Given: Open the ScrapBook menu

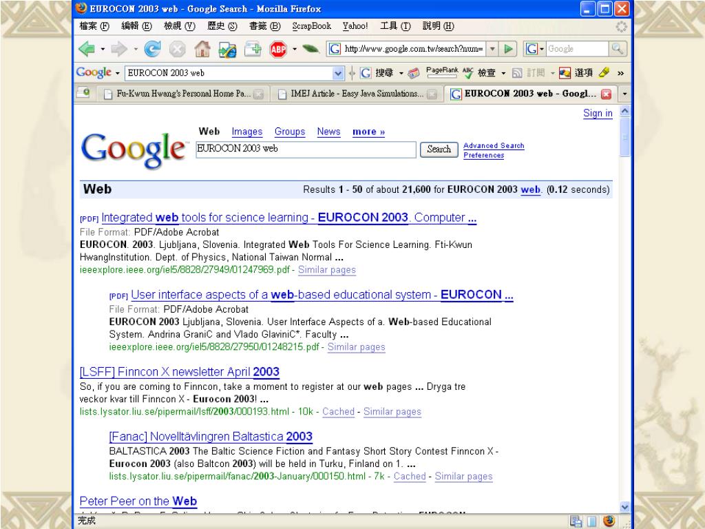Looking at the screenshot, I should 312,26.
